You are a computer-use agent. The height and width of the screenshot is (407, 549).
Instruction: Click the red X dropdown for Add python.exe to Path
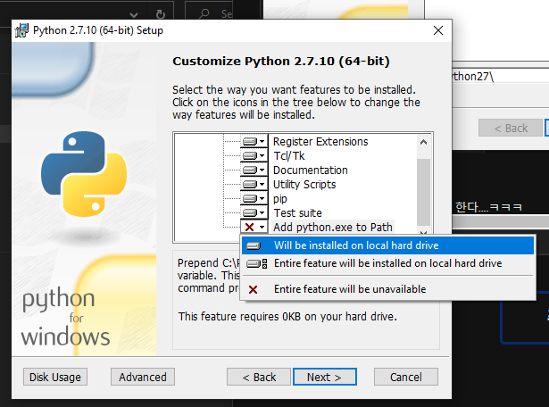[x=254, y=227]
